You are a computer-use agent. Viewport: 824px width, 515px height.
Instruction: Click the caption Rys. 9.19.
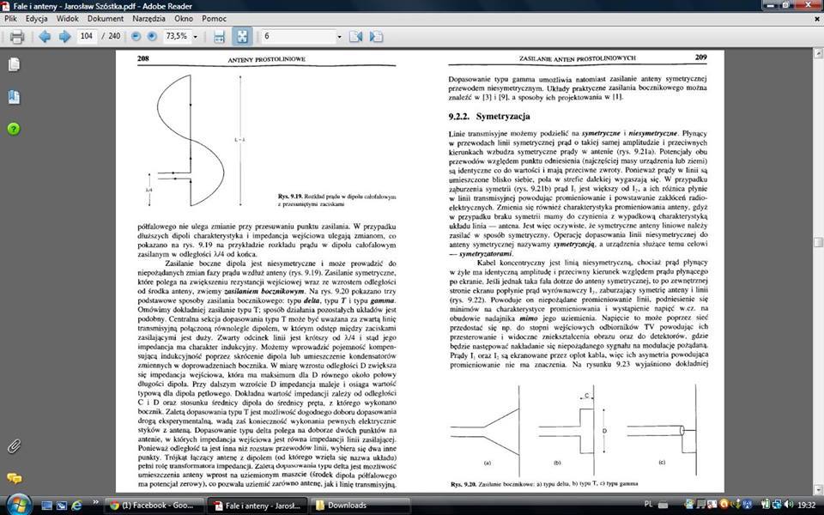(x=336, y=200)
